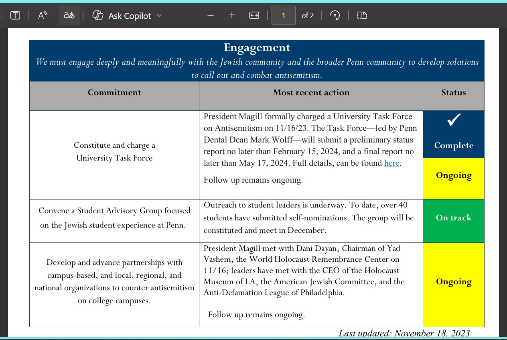Click the page number input field
This screenshot has height=340, width=507.
click(284, 16)
